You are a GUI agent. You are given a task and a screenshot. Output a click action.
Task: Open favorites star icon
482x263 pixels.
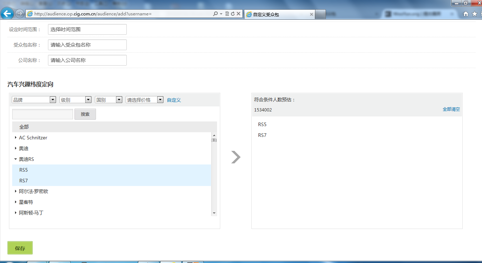pyautogui.click(x=474, y=14)
